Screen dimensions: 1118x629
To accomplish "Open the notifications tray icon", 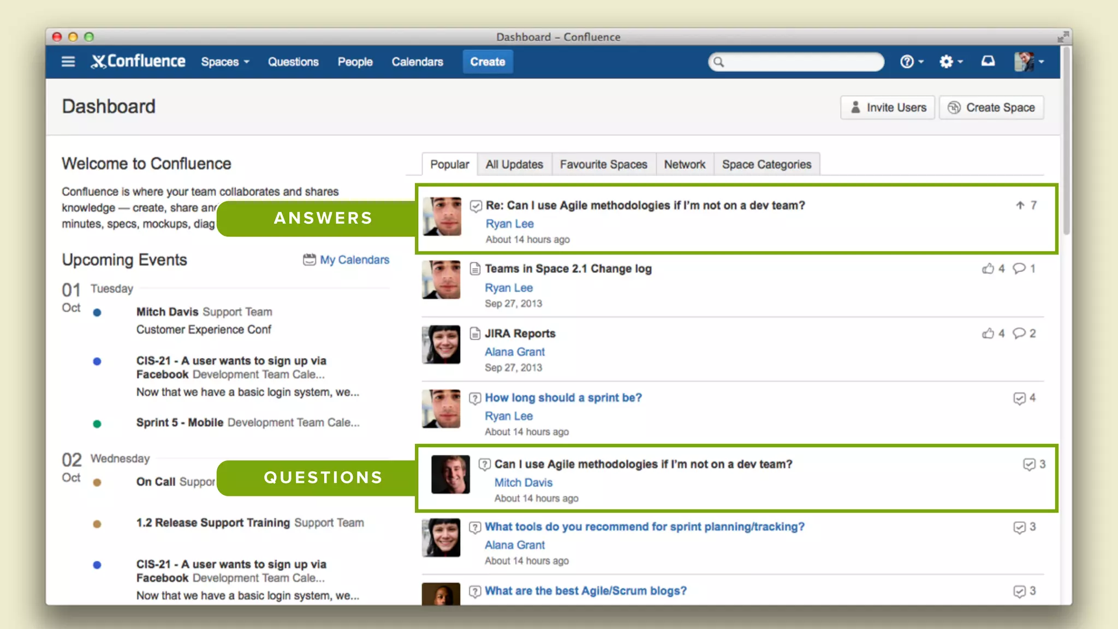I will 988,61.
